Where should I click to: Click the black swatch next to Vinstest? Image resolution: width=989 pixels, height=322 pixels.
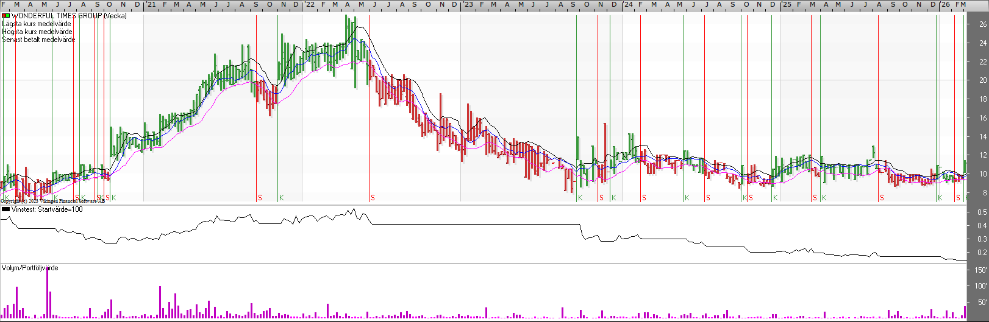(6, 209)
